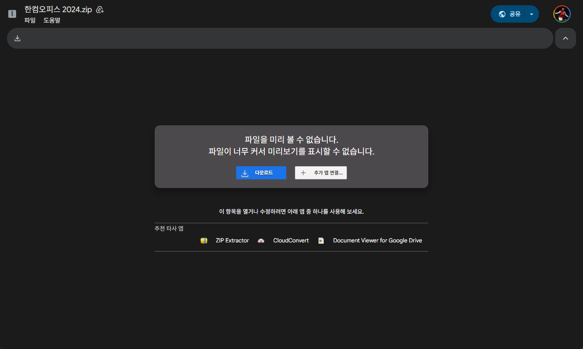Click the file name 한컴오피스 2024.zip

click(x=58, y=10)
